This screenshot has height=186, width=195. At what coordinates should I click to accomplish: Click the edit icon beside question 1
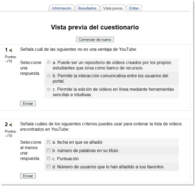[11, 50]
